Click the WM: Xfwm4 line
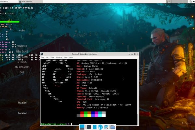The width and height of the screenshot is (195, 130). coord(82,85)
